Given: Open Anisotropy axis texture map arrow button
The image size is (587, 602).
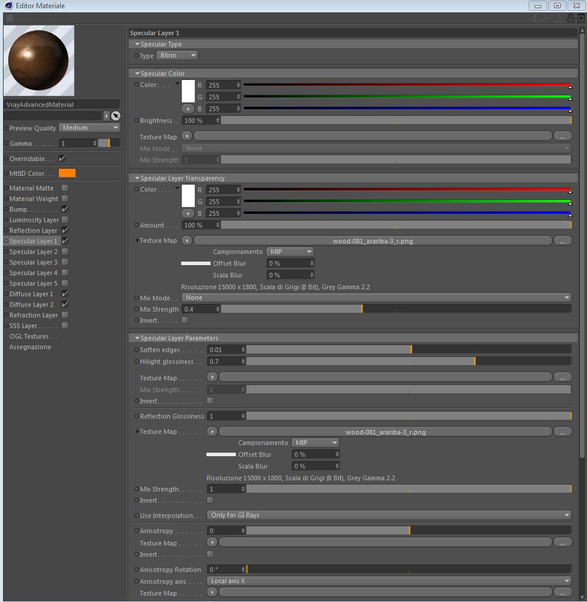Looking at the screenshot, I should pos(212,593).
